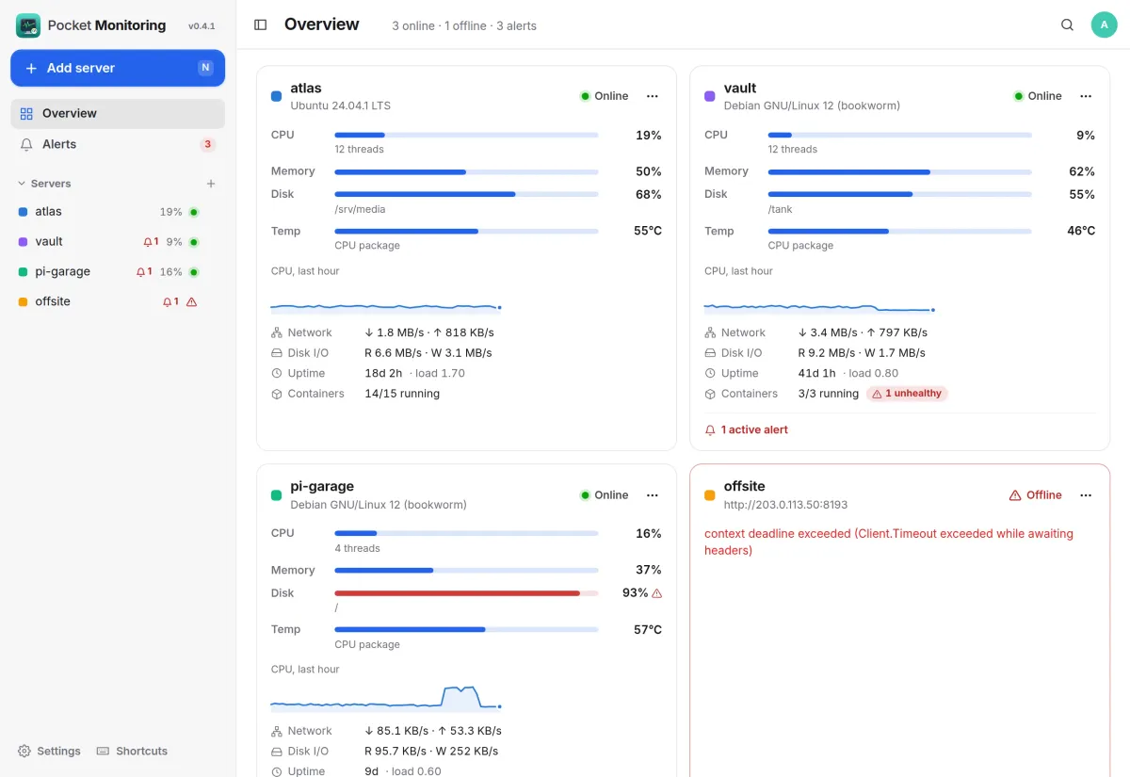
Task: Click the search icon in the header
Action: tap(1067, 25)
